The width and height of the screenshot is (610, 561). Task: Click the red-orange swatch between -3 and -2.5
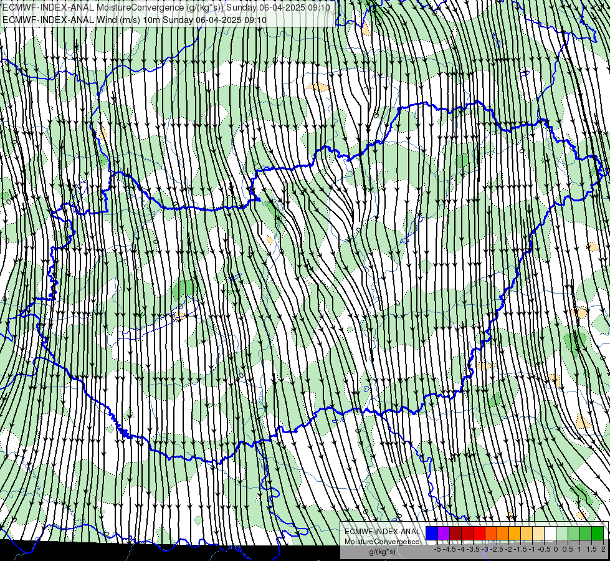[x=491, y=533]
